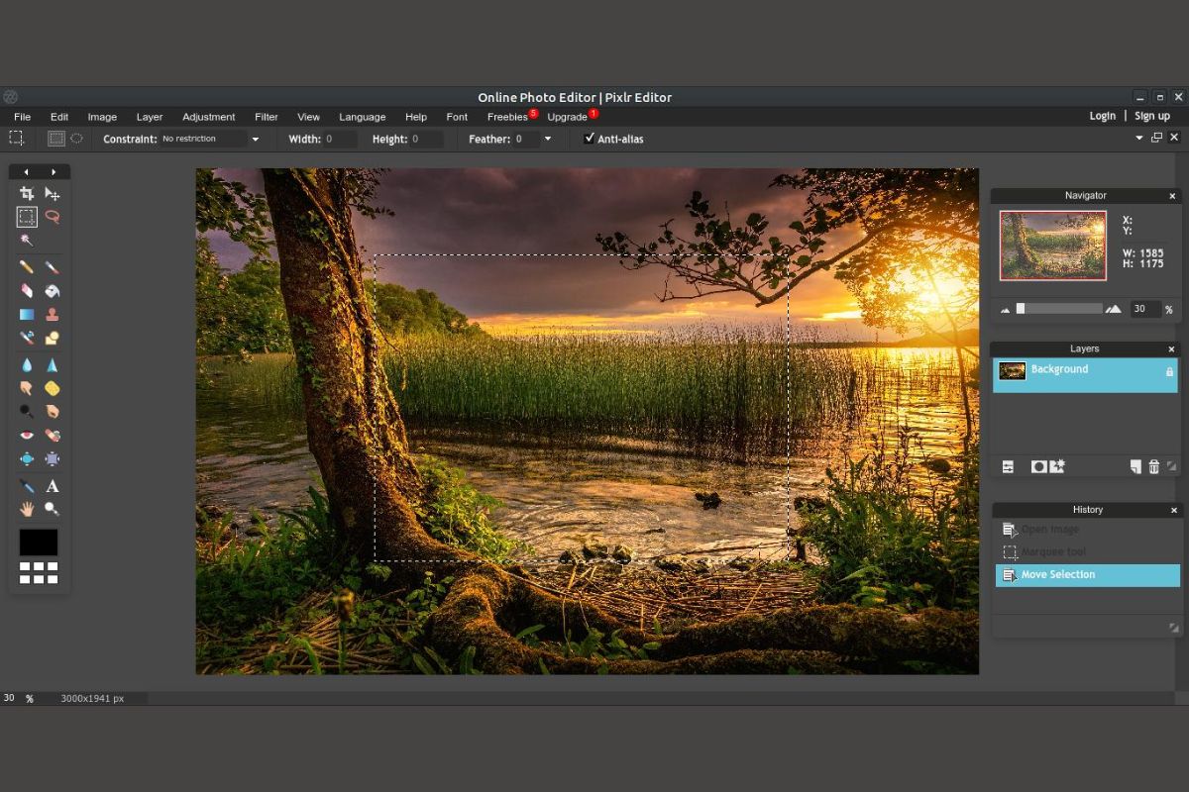Switch to elliptical marquee mode
The width and height of the screenshot is (1189, 792).
click(x=76, y=139)
